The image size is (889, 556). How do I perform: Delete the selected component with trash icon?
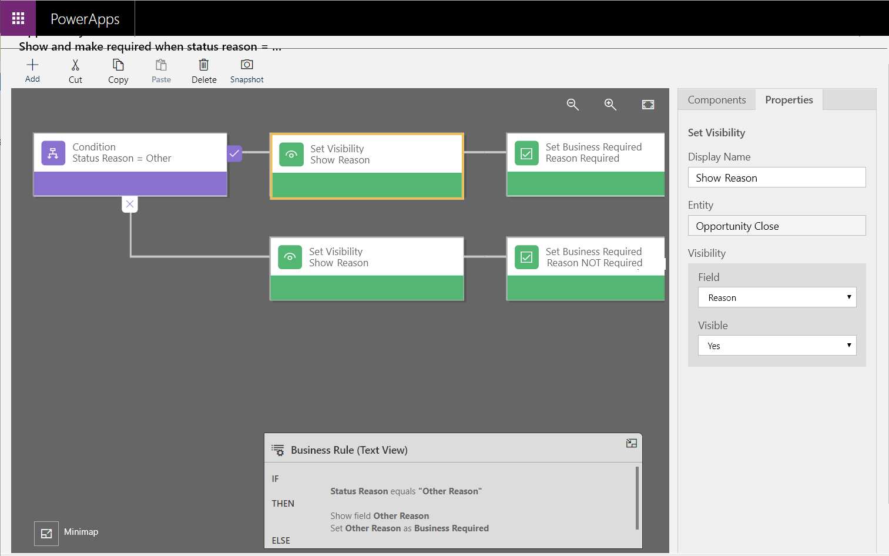coord(204,65)
